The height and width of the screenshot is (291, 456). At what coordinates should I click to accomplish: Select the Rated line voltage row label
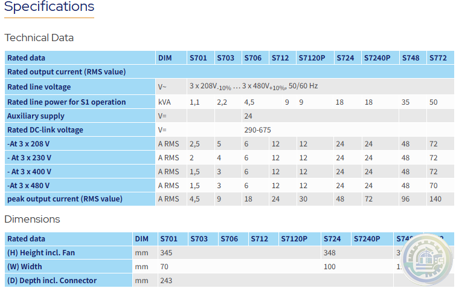39,87
